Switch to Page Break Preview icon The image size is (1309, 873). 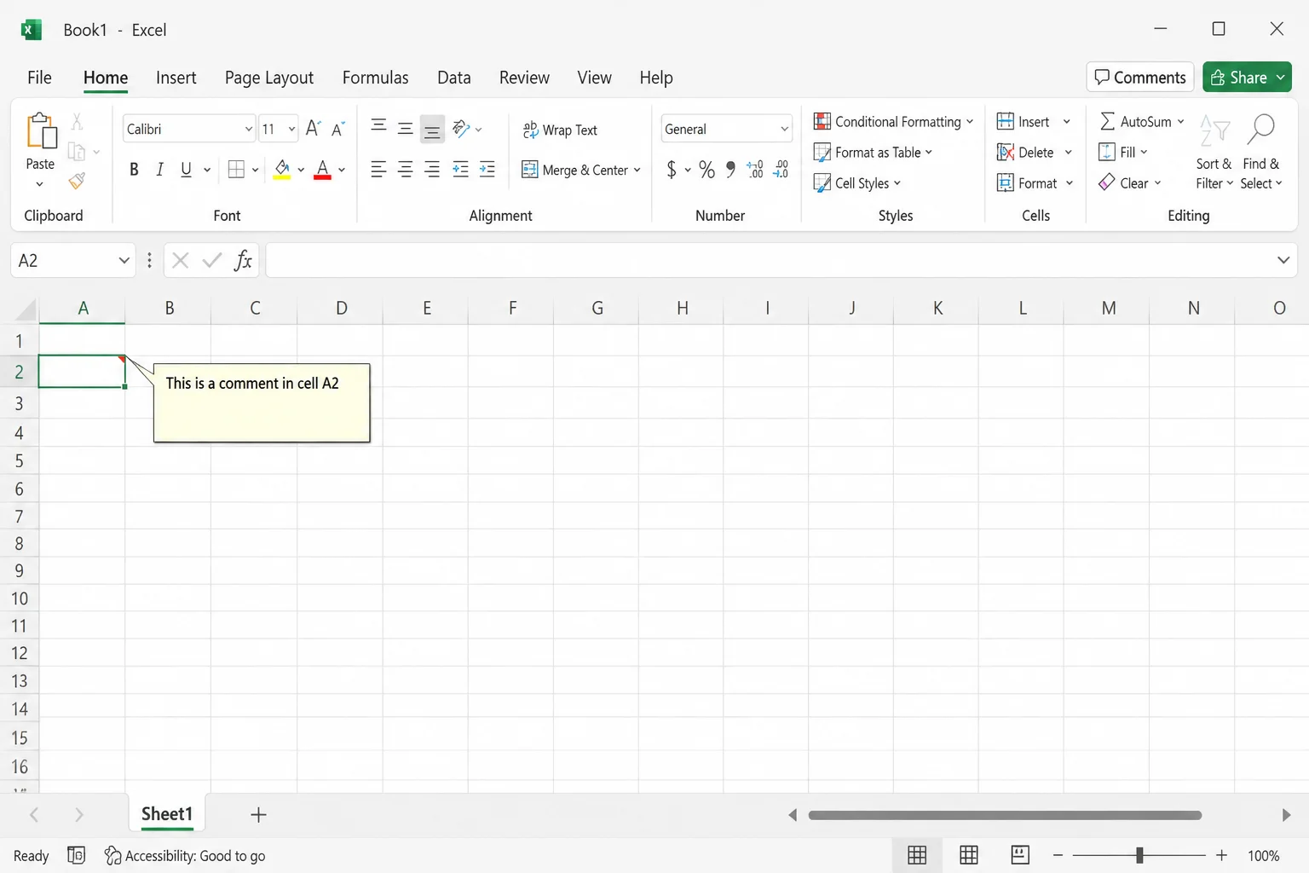(1020, 855)
